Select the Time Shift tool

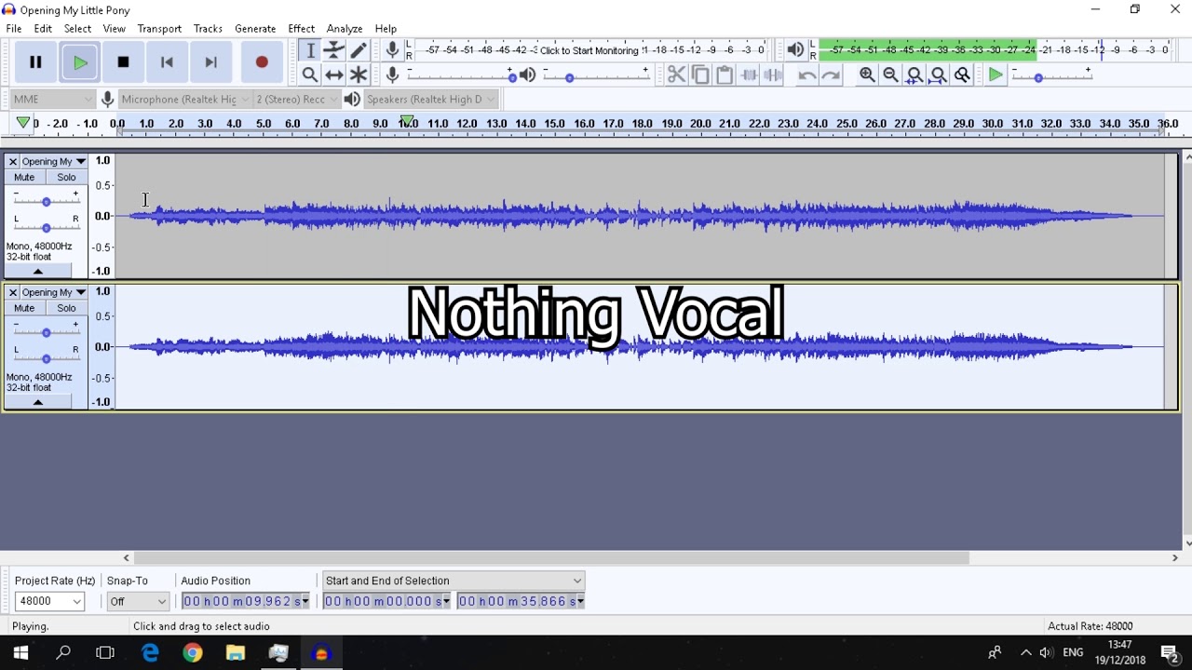(334, 74)
